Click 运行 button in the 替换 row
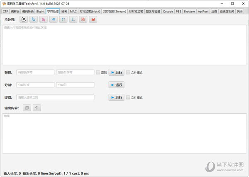This screenshot has width=249, height=177. click(116, 73)
